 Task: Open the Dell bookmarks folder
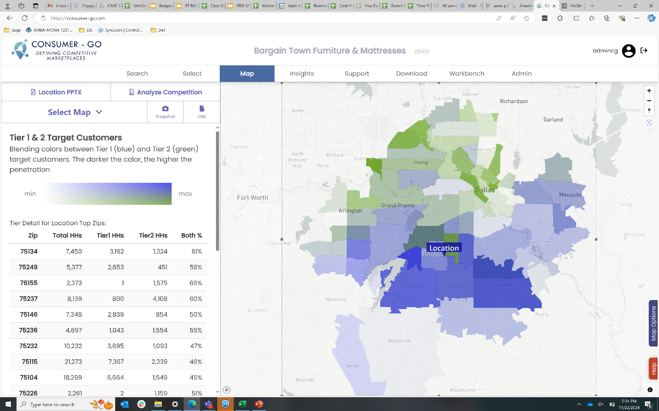[x=158, y=30]
